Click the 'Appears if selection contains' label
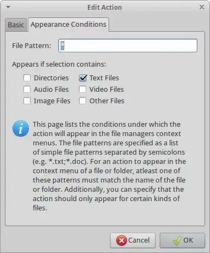210x253 pixels. click(x=59, y=64)
